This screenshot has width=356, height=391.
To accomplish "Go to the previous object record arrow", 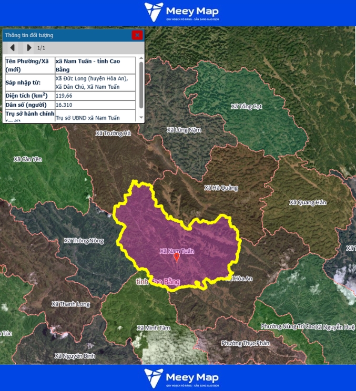I will [12, 48].
